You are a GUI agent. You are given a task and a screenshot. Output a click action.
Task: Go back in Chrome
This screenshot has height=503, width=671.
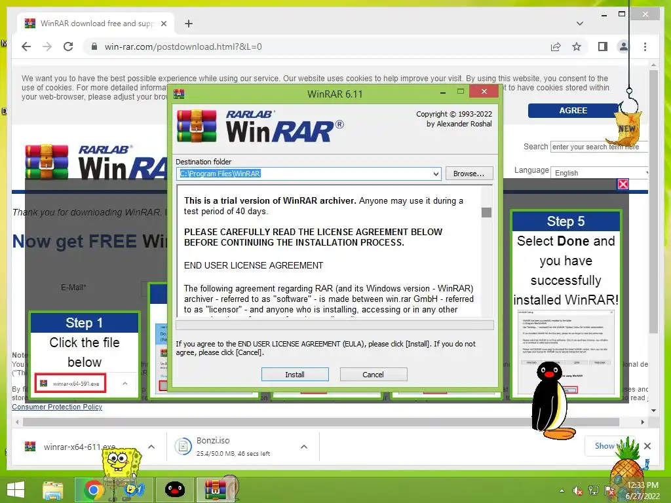coord(26,47)
